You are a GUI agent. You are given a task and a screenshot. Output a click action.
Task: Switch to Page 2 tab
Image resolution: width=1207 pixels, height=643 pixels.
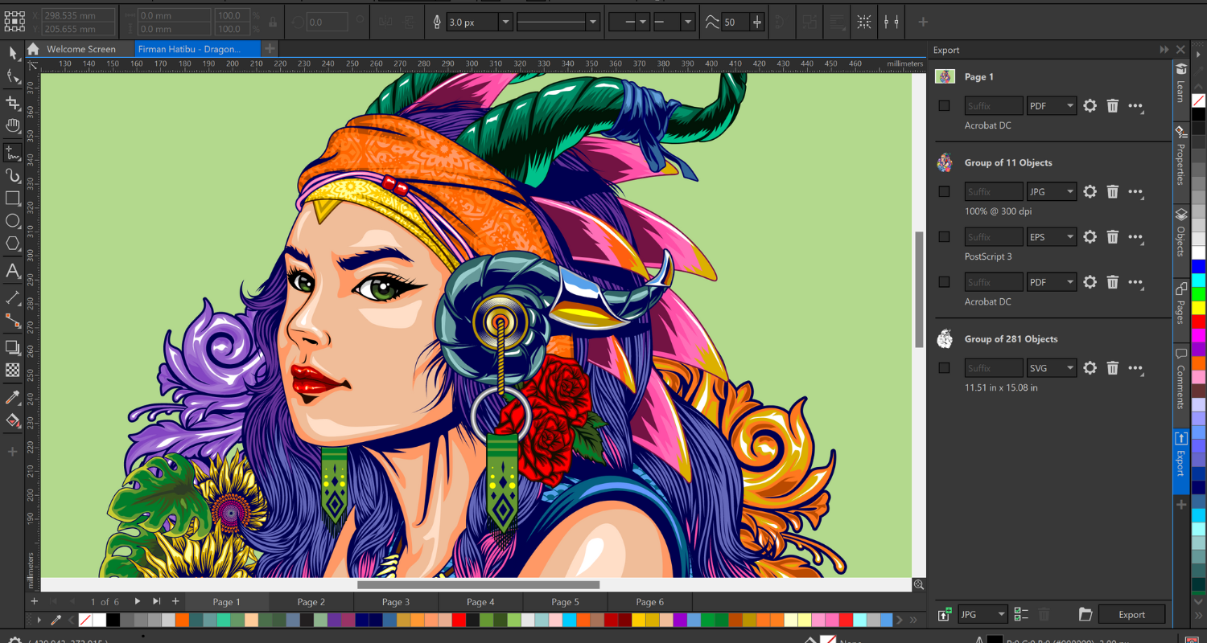point(311,601)
